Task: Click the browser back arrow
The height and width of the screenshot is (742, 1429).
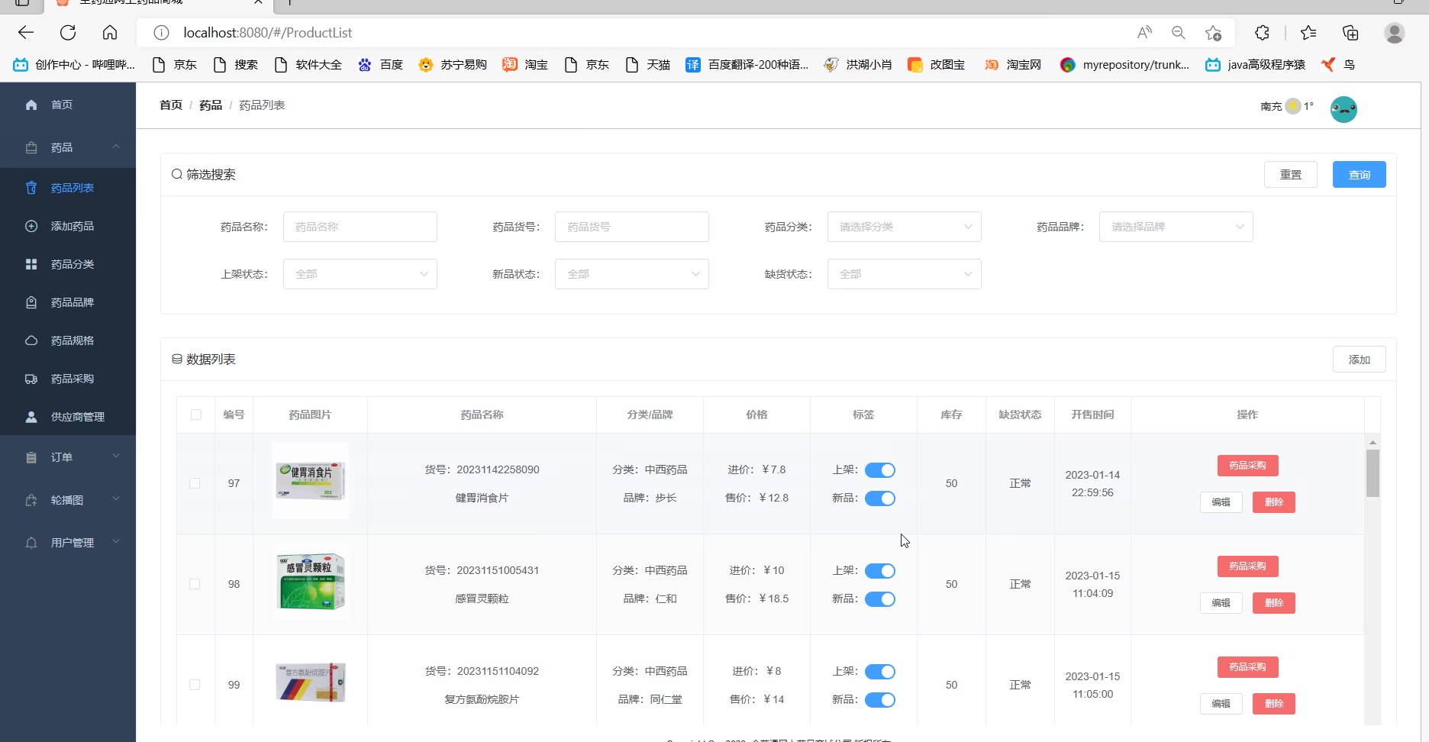Action: [x=26, y=33]
